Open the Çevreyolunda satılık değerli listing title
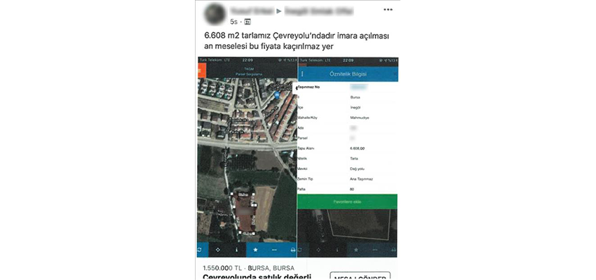 (x=257, y=276)
